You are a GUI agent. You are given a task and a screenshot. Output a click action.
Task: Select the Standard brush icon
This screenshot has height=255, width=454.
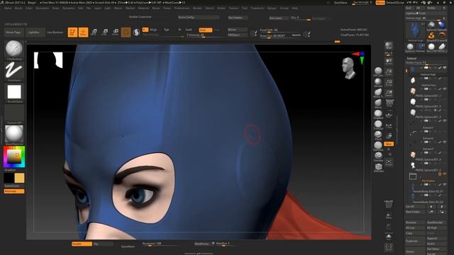click(x=378, y=156)
